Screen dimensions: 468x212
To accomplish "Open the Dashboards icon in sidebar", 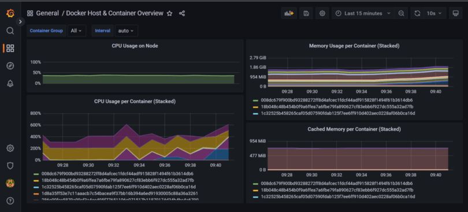I will point(10,49).
